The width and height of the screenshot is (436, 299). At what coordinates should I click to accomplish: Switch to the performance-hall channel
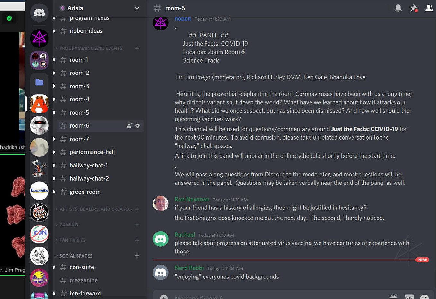pyautogui.click(x=92, y=152)
